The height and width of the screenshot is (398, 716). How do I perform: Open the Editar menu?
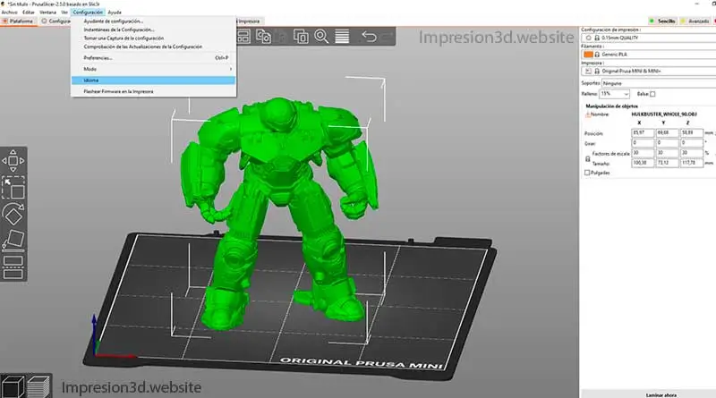point(29,13)
